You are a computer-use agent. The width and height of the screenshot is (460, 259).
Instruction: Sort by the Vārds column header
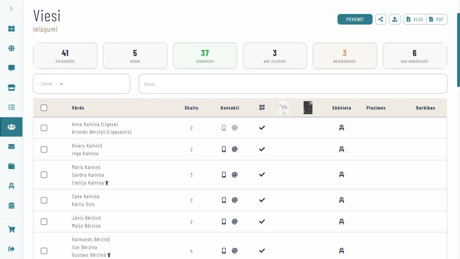[78, 108]
